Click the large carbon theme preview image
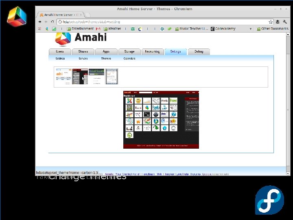Viewport: 293px width, 220px height. point(161,120)
